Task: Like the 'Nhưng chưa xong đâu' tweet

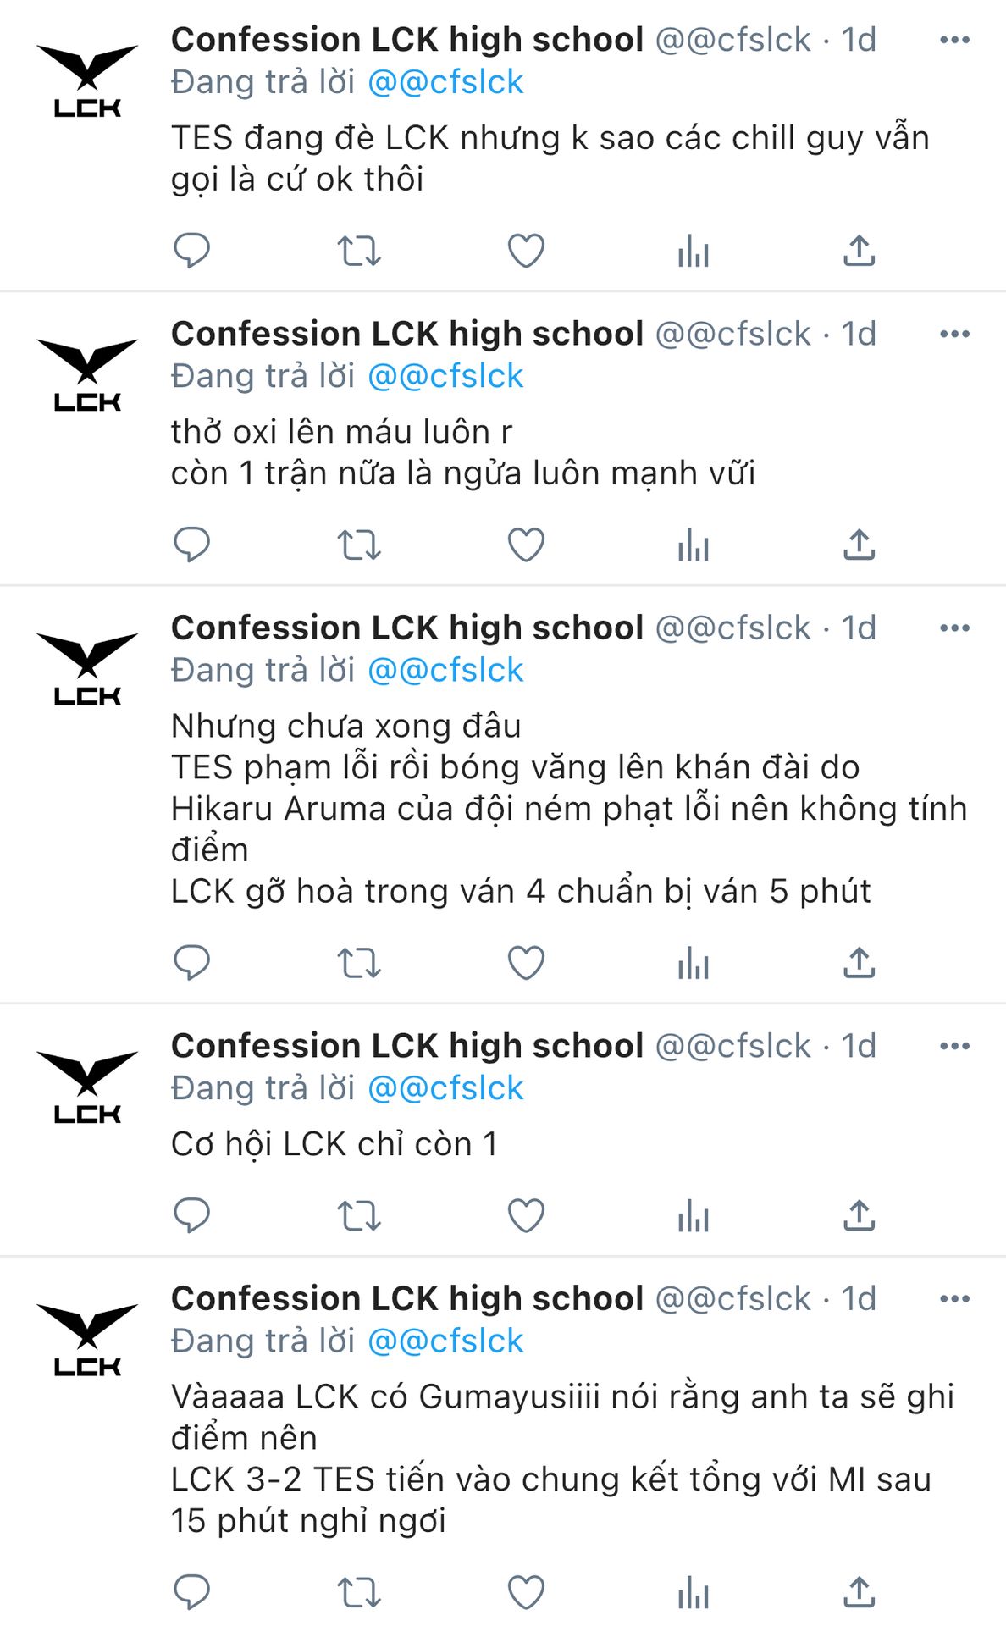Action: (x=526, y=963)
